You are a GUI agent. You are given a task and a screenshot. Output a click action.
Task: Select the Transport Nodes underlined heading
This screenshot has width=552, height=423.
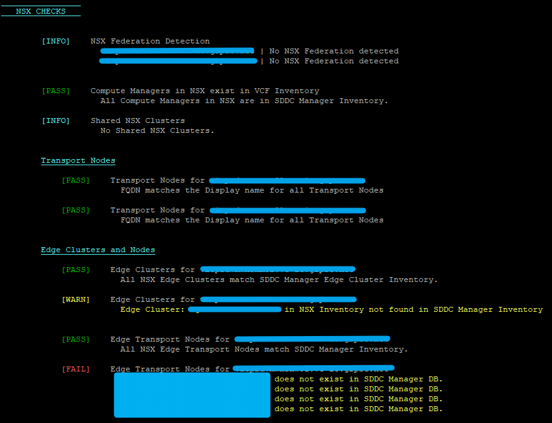pos(78,160)
